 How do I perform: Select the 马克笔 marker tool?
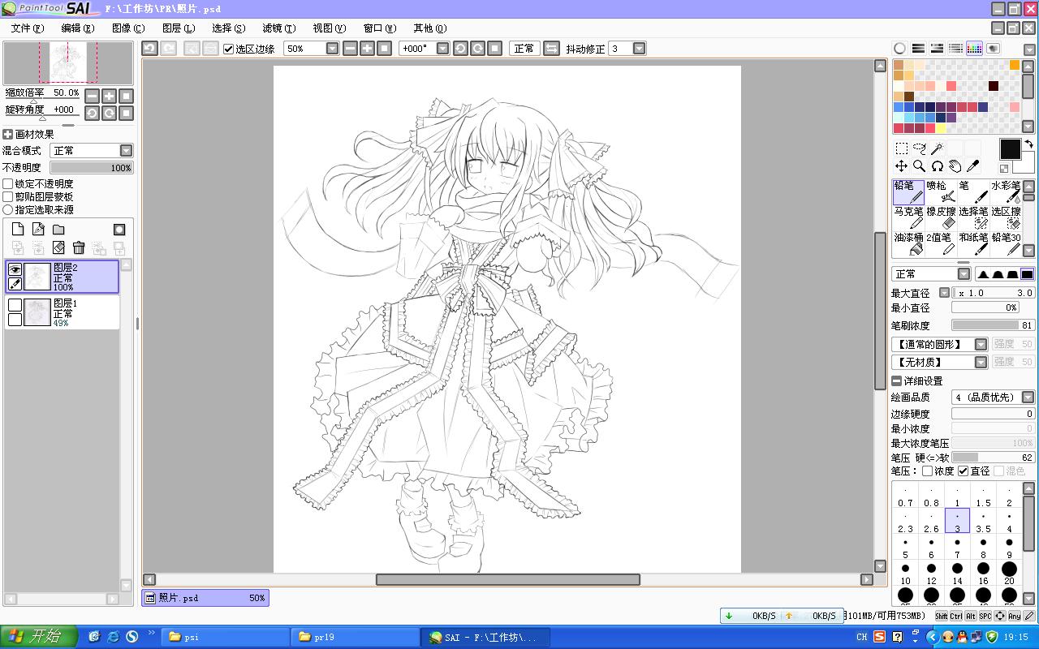click(908, 217)
